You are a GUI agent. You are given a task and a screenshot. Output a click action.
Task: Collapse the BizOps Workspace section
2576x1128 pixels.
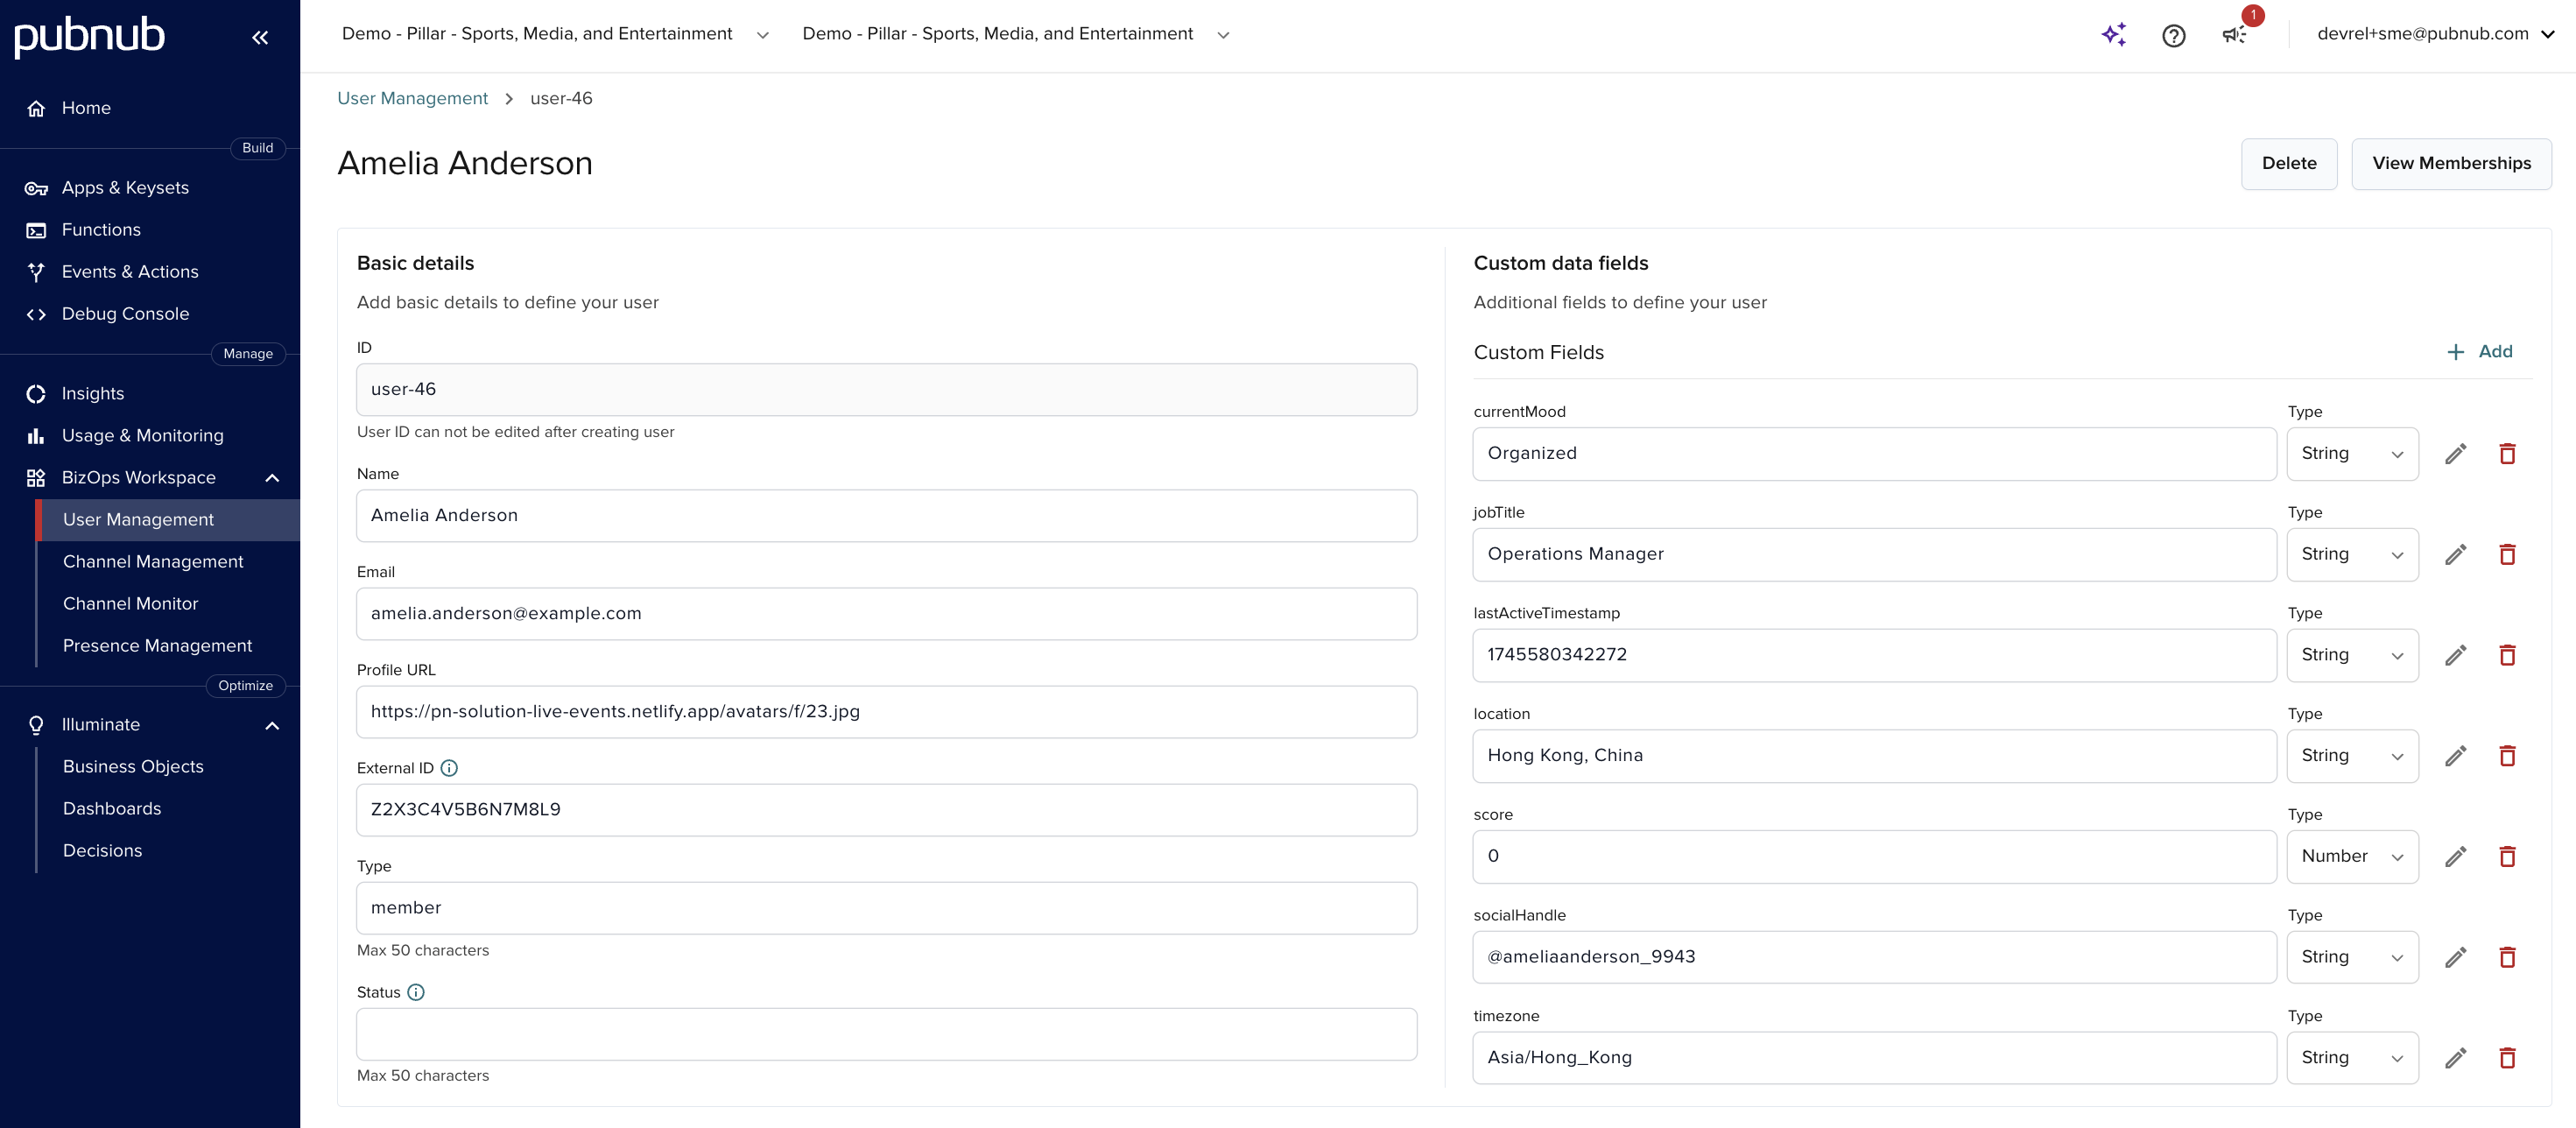pos(271,478)
